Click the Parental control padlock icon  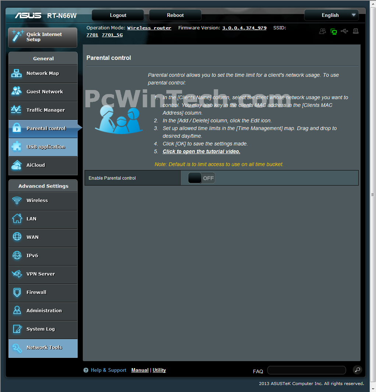[17, 127]
